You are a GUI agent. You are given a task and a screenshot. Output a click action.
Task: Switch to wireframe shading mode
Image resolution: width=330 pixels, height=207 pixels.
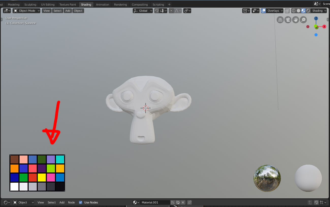pyautogui.click(x=294, y=11)
